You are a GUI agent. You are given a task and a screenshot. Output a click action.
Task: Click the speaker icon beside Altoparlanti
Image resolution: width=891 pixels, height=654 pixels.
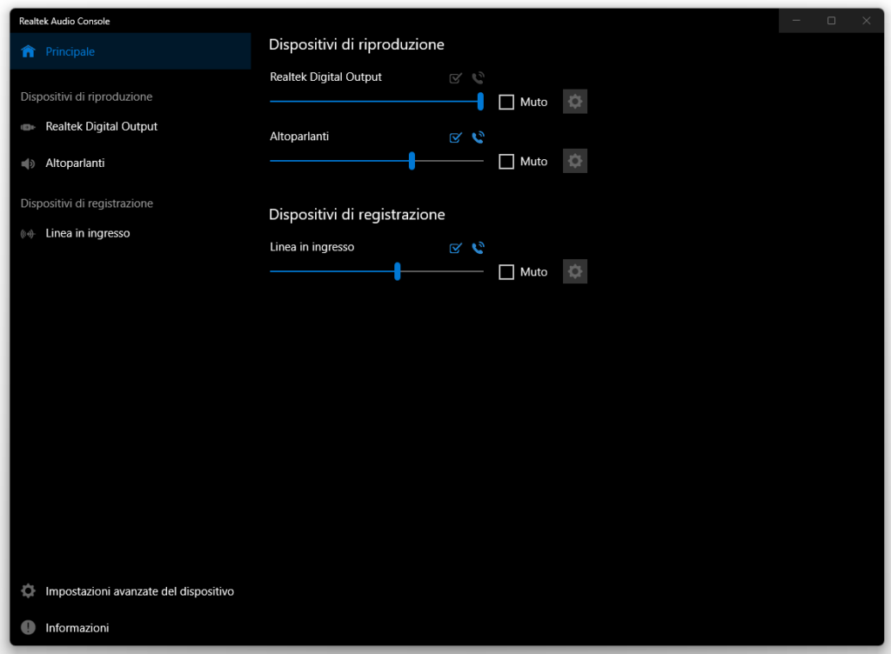click(x=28, y=163)
